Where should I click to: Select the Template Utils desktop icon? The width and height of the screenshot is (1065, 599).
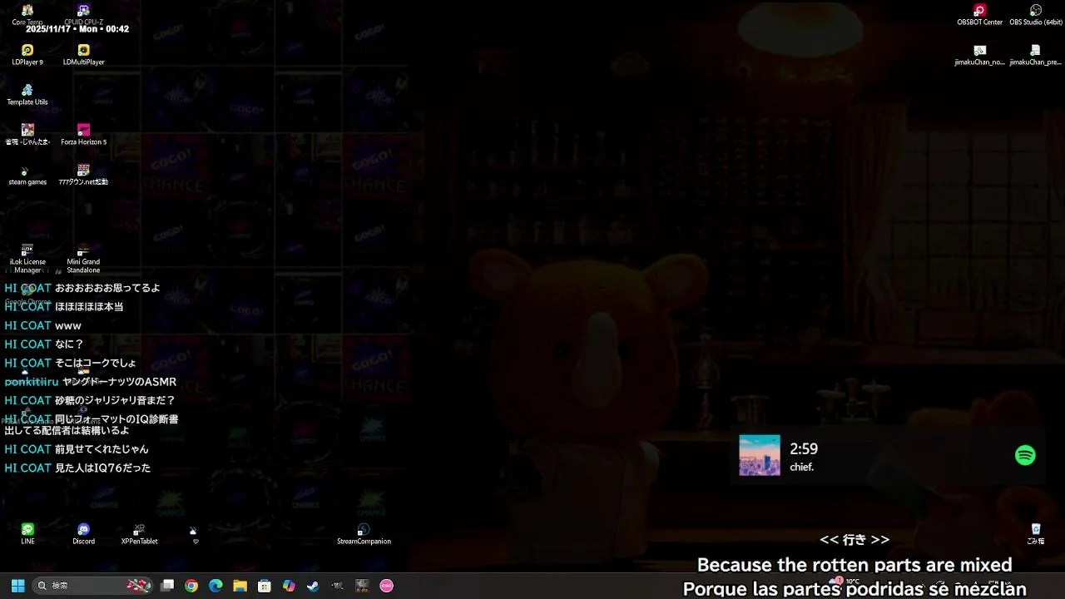click(x=27, y=95)
